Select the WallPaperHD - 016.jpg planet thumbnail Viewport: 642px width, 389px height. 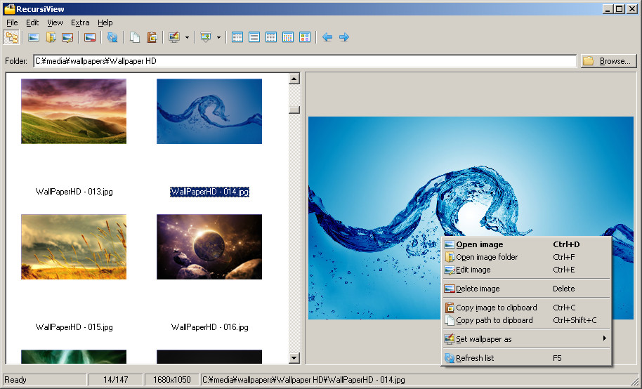[209, 247]
